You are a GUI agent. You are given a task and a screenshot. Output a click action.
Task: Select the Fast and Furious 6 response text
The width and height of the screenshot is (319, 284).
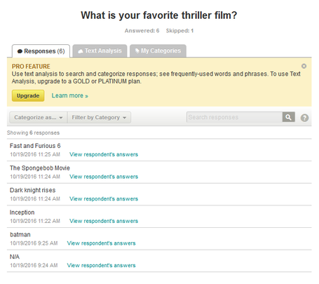pyautogui.click(x=35, y=146)
